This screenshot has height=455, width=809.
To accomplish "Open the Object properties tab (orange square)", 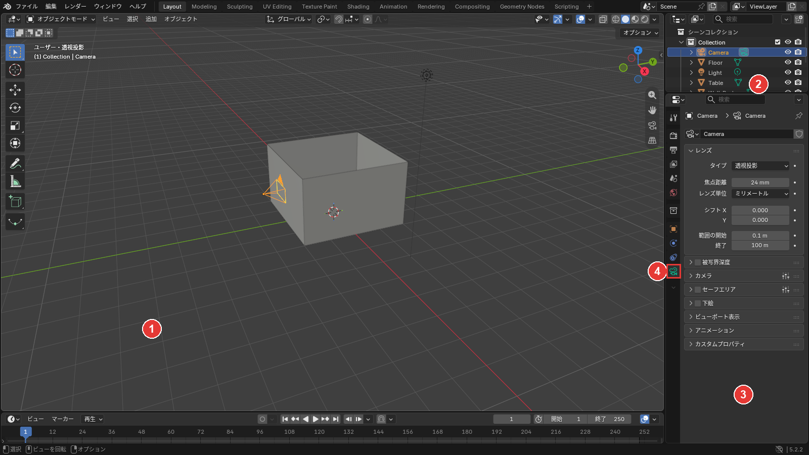I will pyautogui.click(x=673, y=229).
